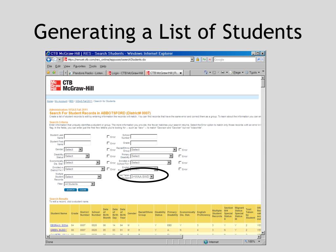Click the Home icon in command bar
336x252 pixels.
(206, 73)
